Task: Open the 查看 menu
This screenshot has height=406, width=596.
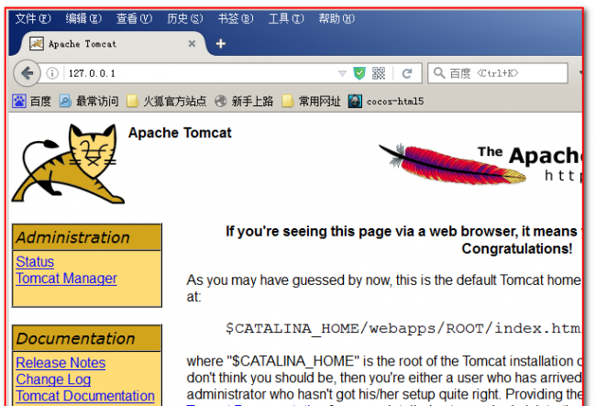Action: pyautogui.click(x=134, y=18)
